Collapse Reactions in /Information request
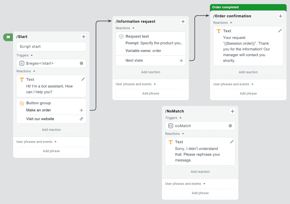Viewport: 290px width, 204px height. [133, 28]
